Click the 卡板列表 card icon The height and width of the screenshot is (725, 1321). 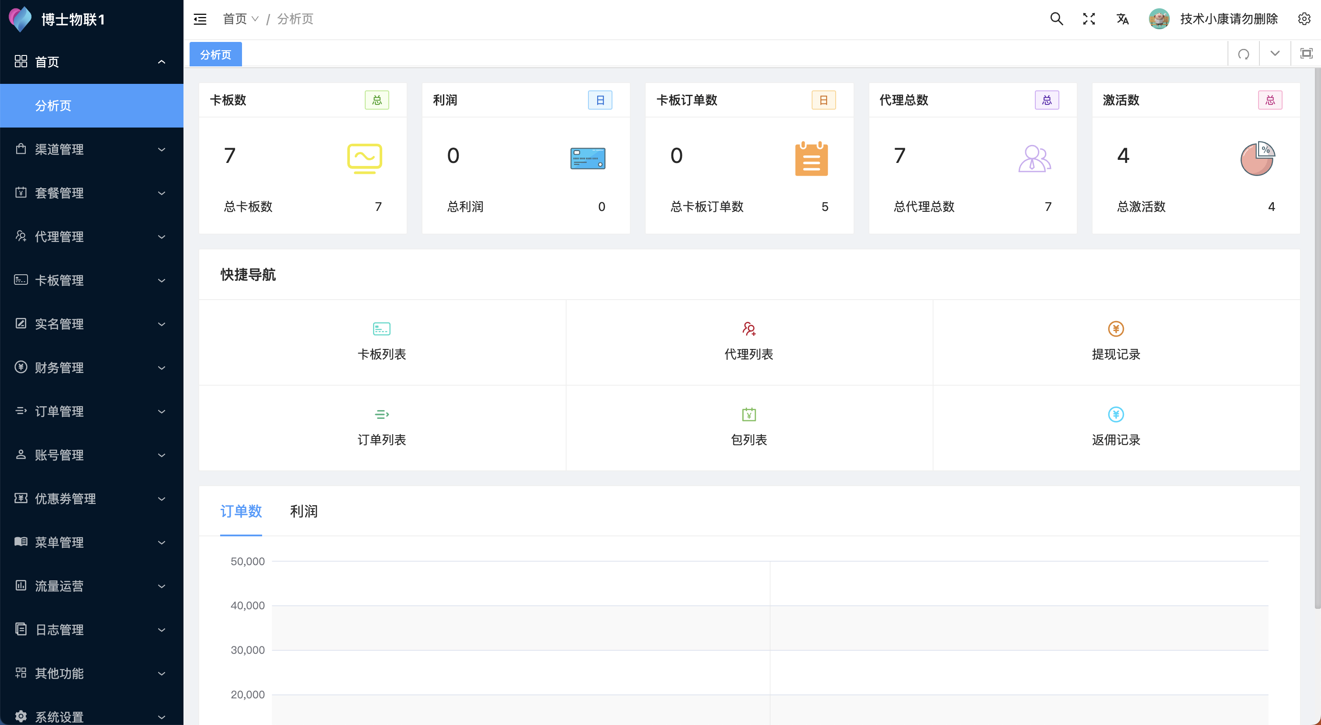tap(381, 329)
